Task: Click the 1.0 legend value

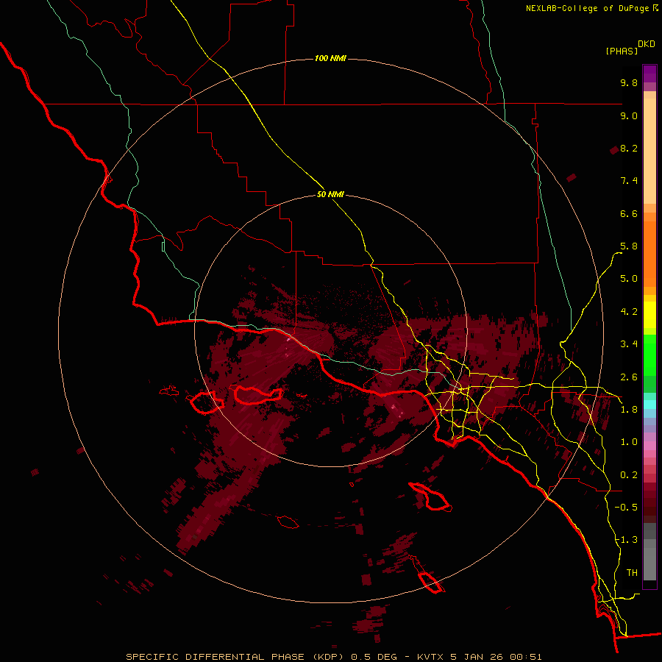Action: (629, 442)
